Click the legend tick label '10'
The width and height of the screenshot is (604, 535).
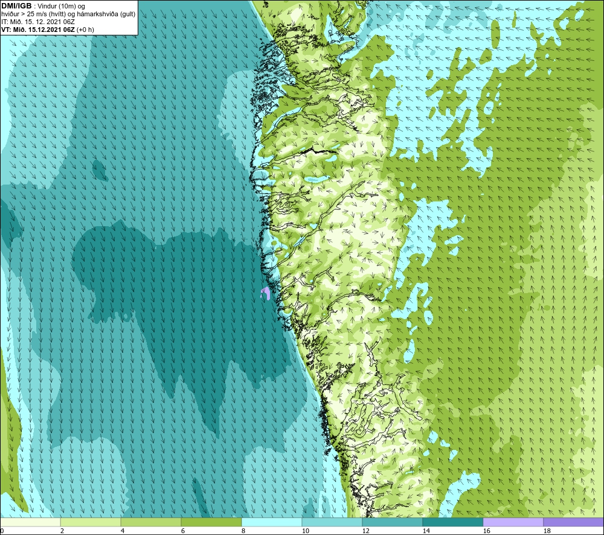pos(305,531)
